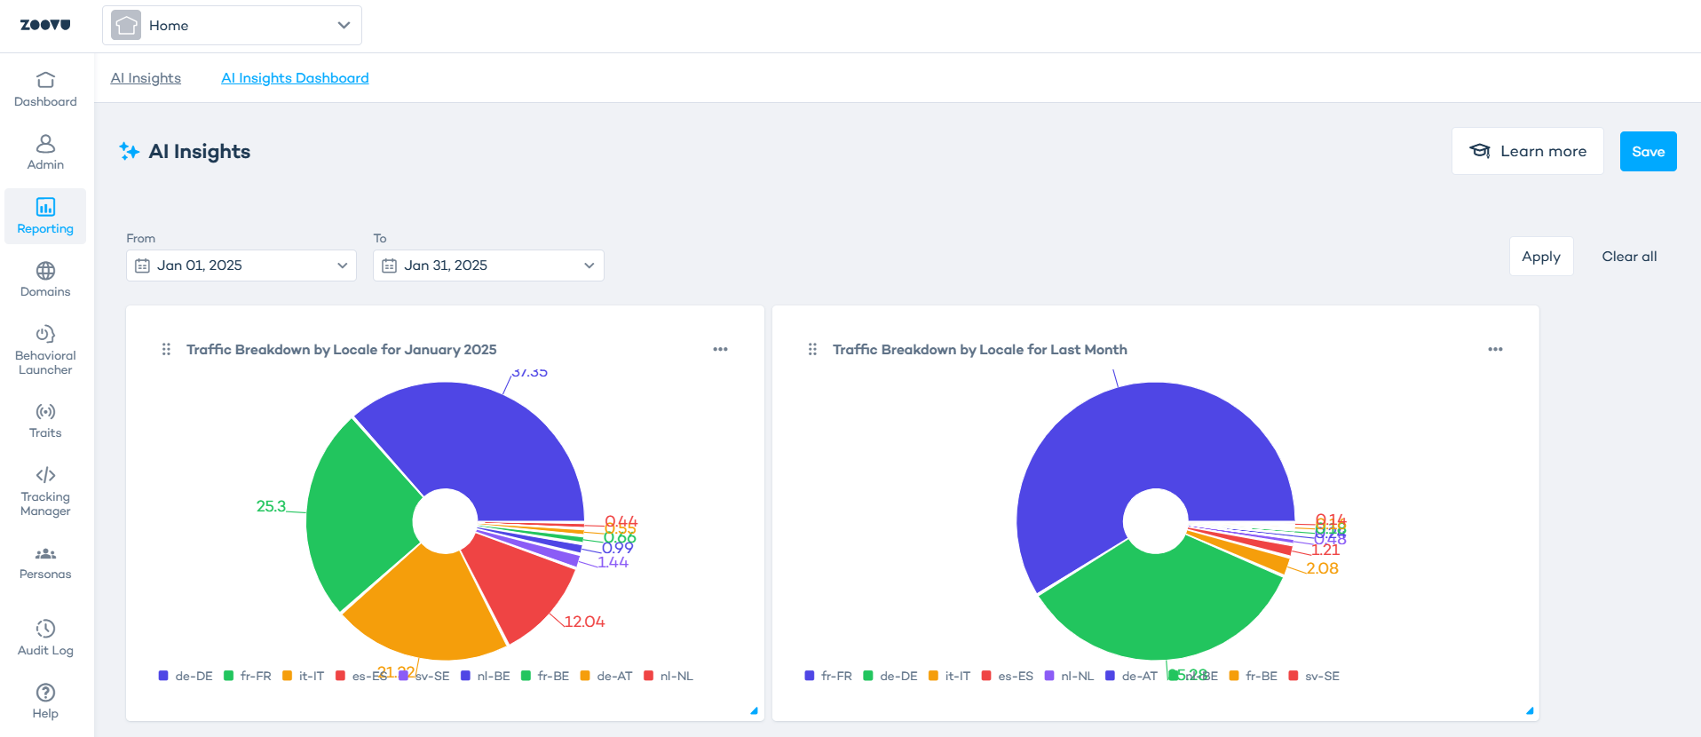
Task: Toggle fr-FR legend in Last Month chart
Action: click(x=828, y=676)
